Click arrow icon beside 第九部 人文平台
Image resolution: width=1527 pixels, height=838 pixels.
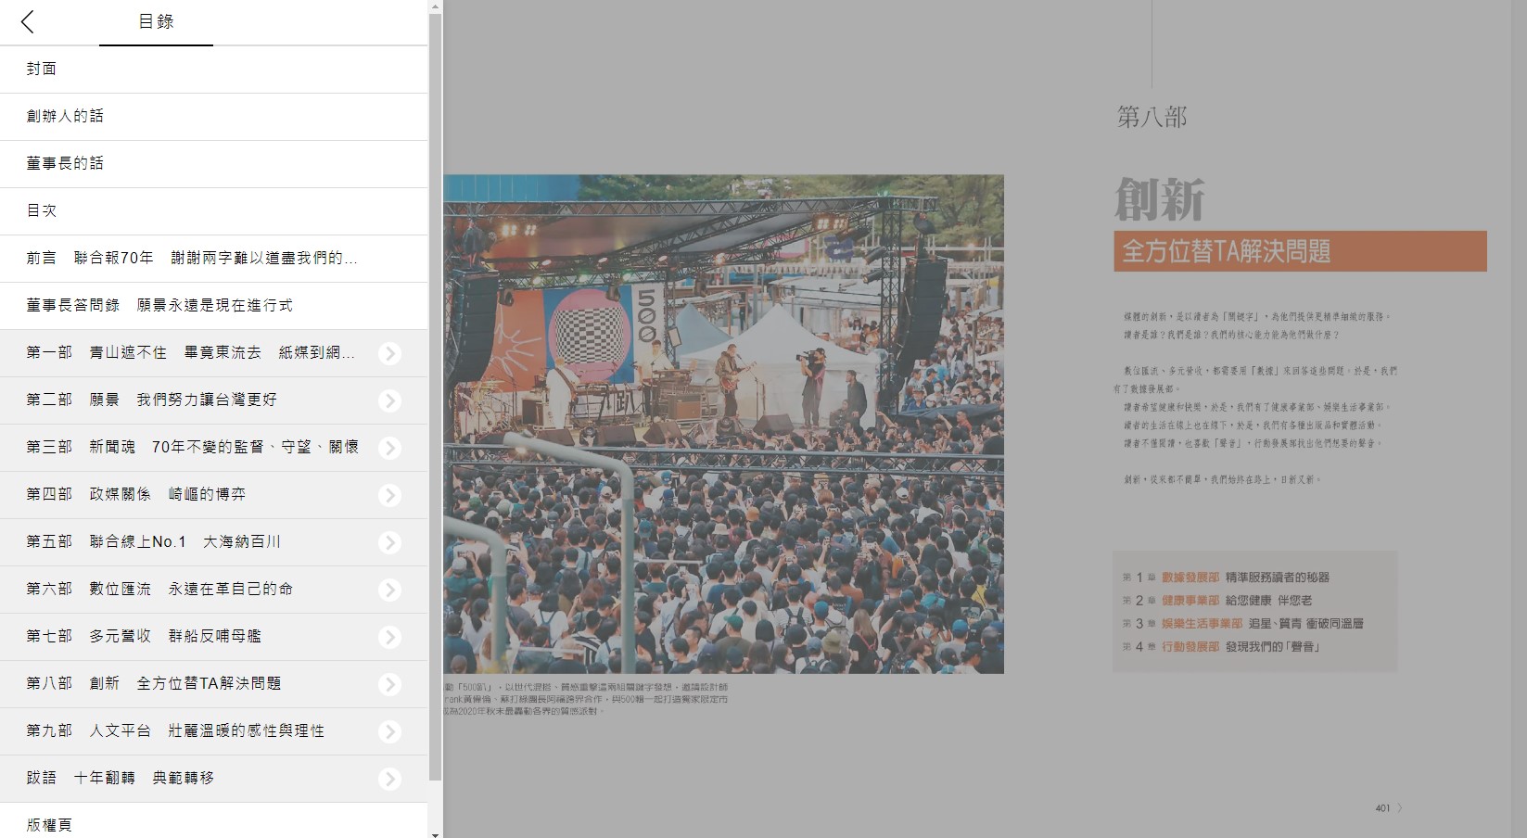click(390, 731)
